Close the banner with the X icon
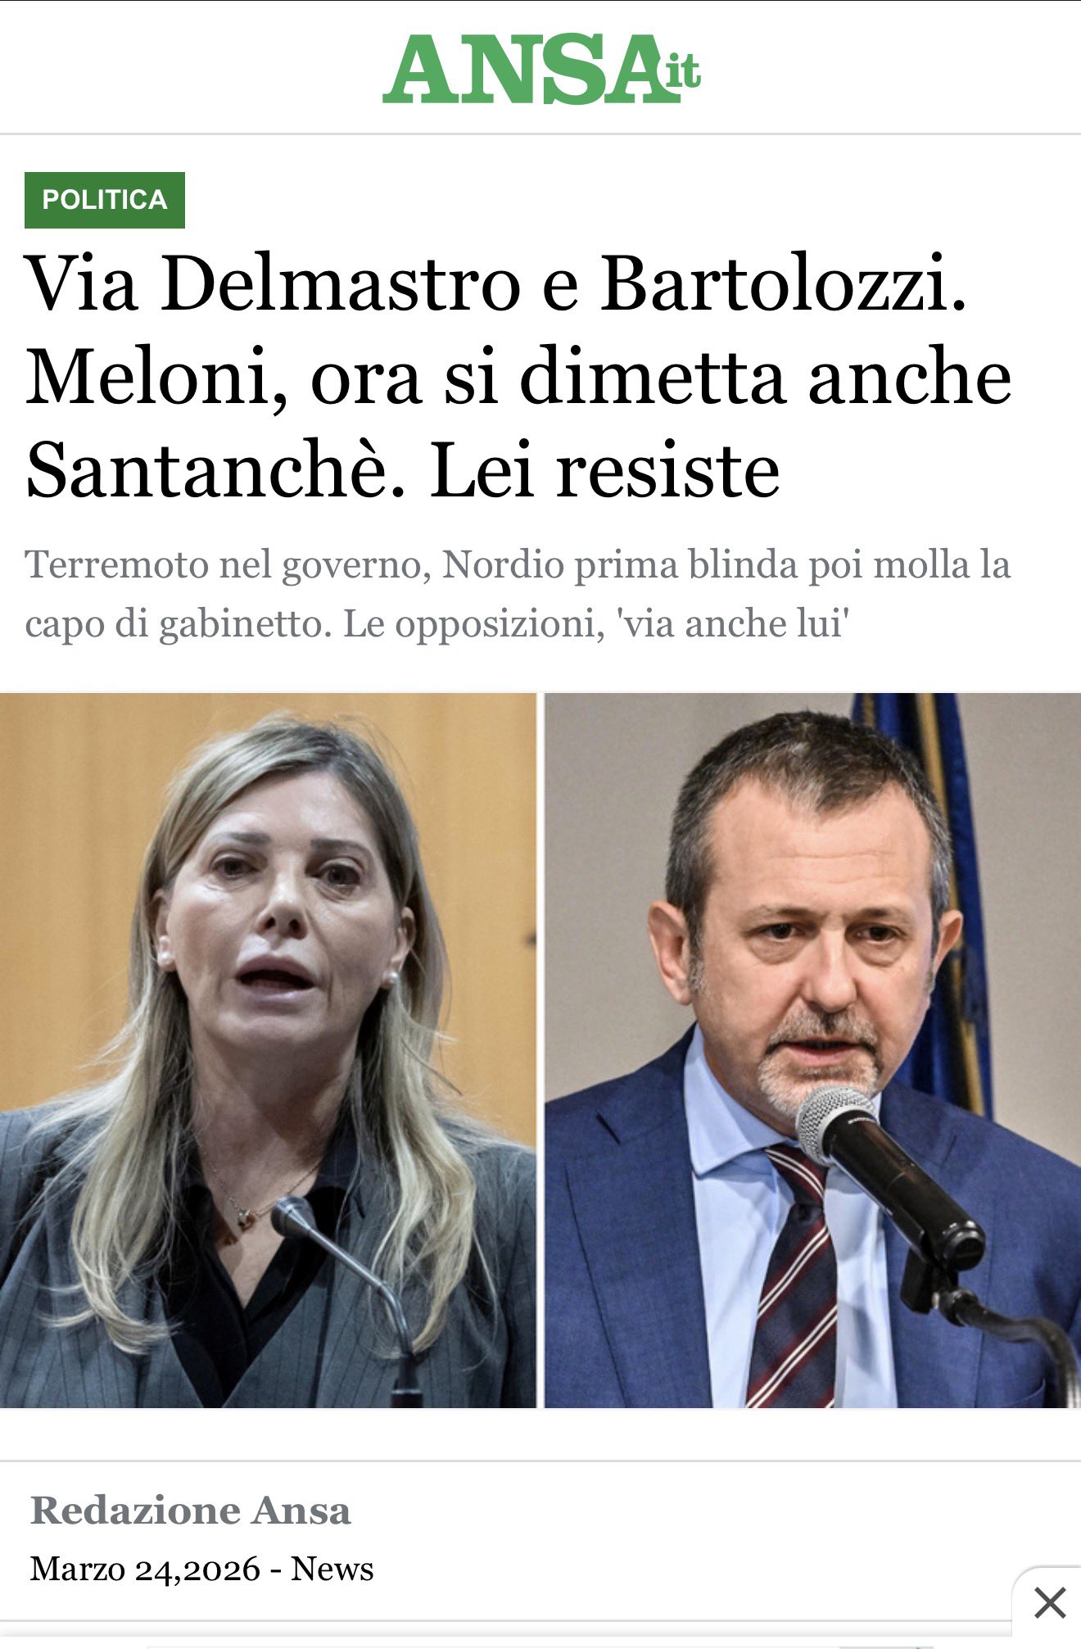Screen dimensions: 1081x1649 coord(1049,1602)
